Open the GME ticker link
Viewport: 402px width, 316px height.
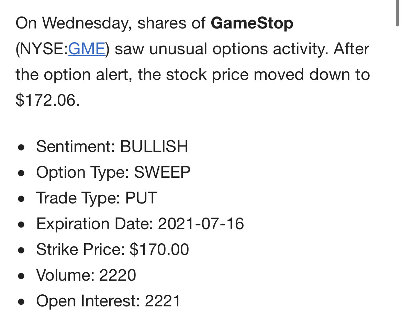87,49
